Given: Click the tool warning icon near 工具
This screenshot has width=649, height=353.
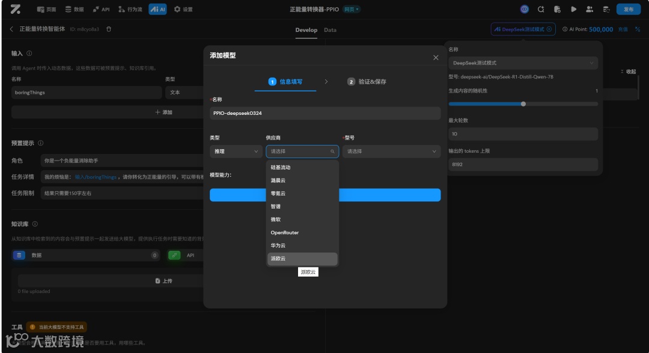Looking at the screenshot, I should point(32,327).
